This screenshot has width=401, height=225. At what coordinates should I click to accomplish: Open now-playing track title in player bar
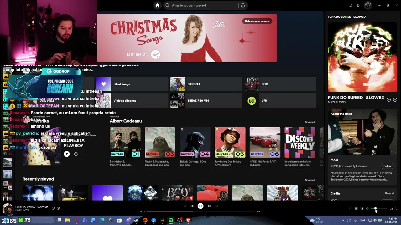click(x=32, y=207)
